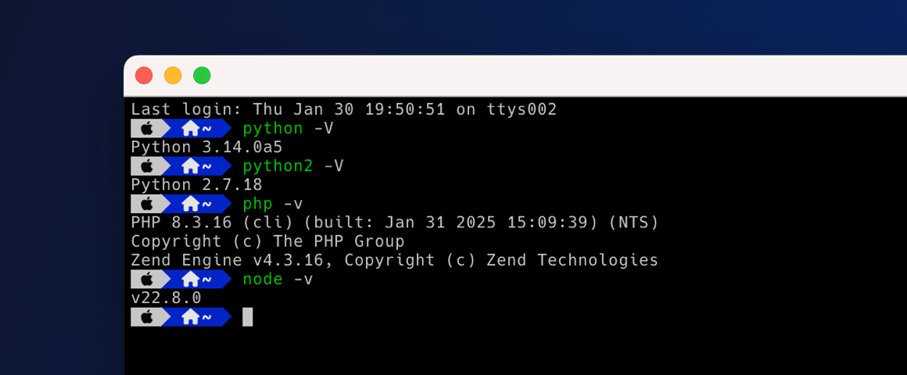Click the red close window button

[143, 76]
